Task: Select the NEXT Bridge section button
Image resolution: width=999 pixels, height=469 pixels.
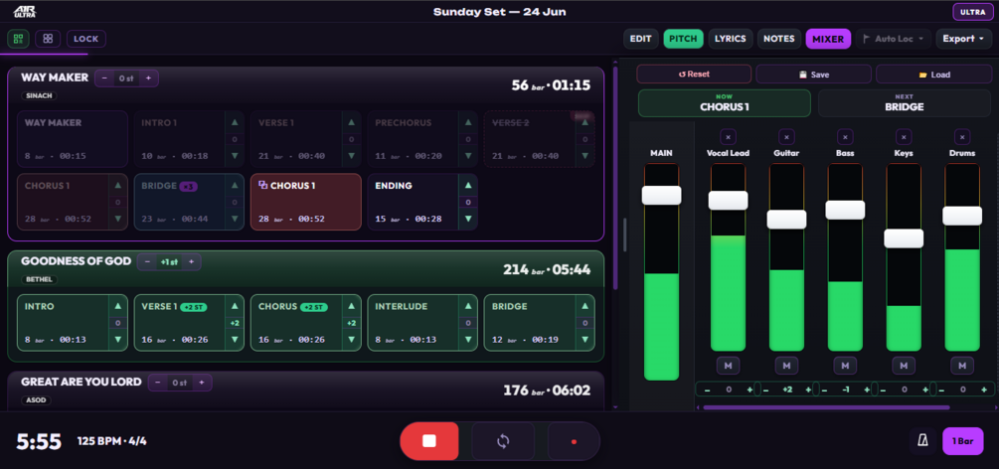Action: tap(904, 103)
